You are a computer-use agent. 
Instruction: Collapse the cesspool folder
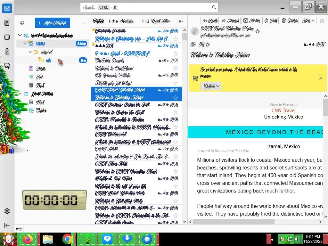click(30, 52)
